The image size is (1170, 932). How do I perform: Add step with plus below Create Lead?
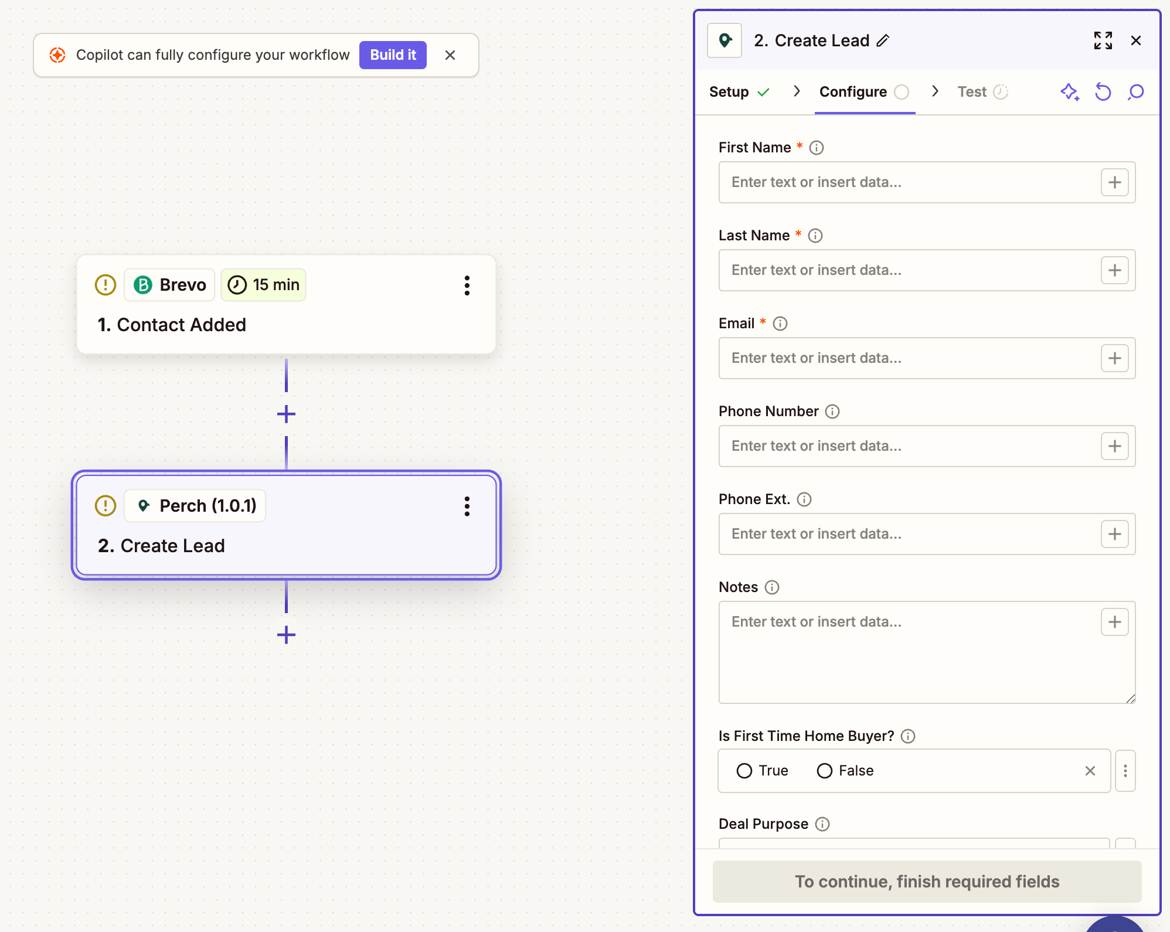click(x=286, y=635)
